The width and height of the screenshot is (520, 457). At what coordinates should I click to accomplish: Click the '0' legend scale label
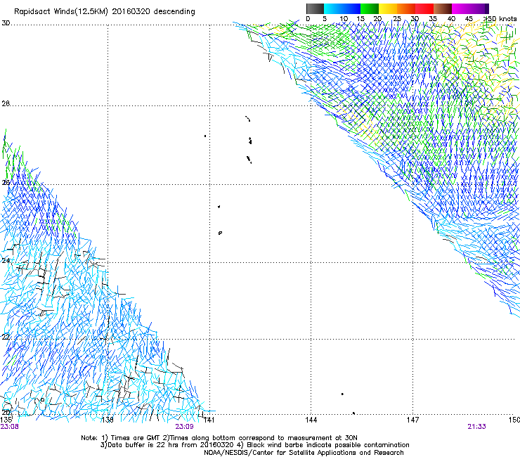coord(308,19)
